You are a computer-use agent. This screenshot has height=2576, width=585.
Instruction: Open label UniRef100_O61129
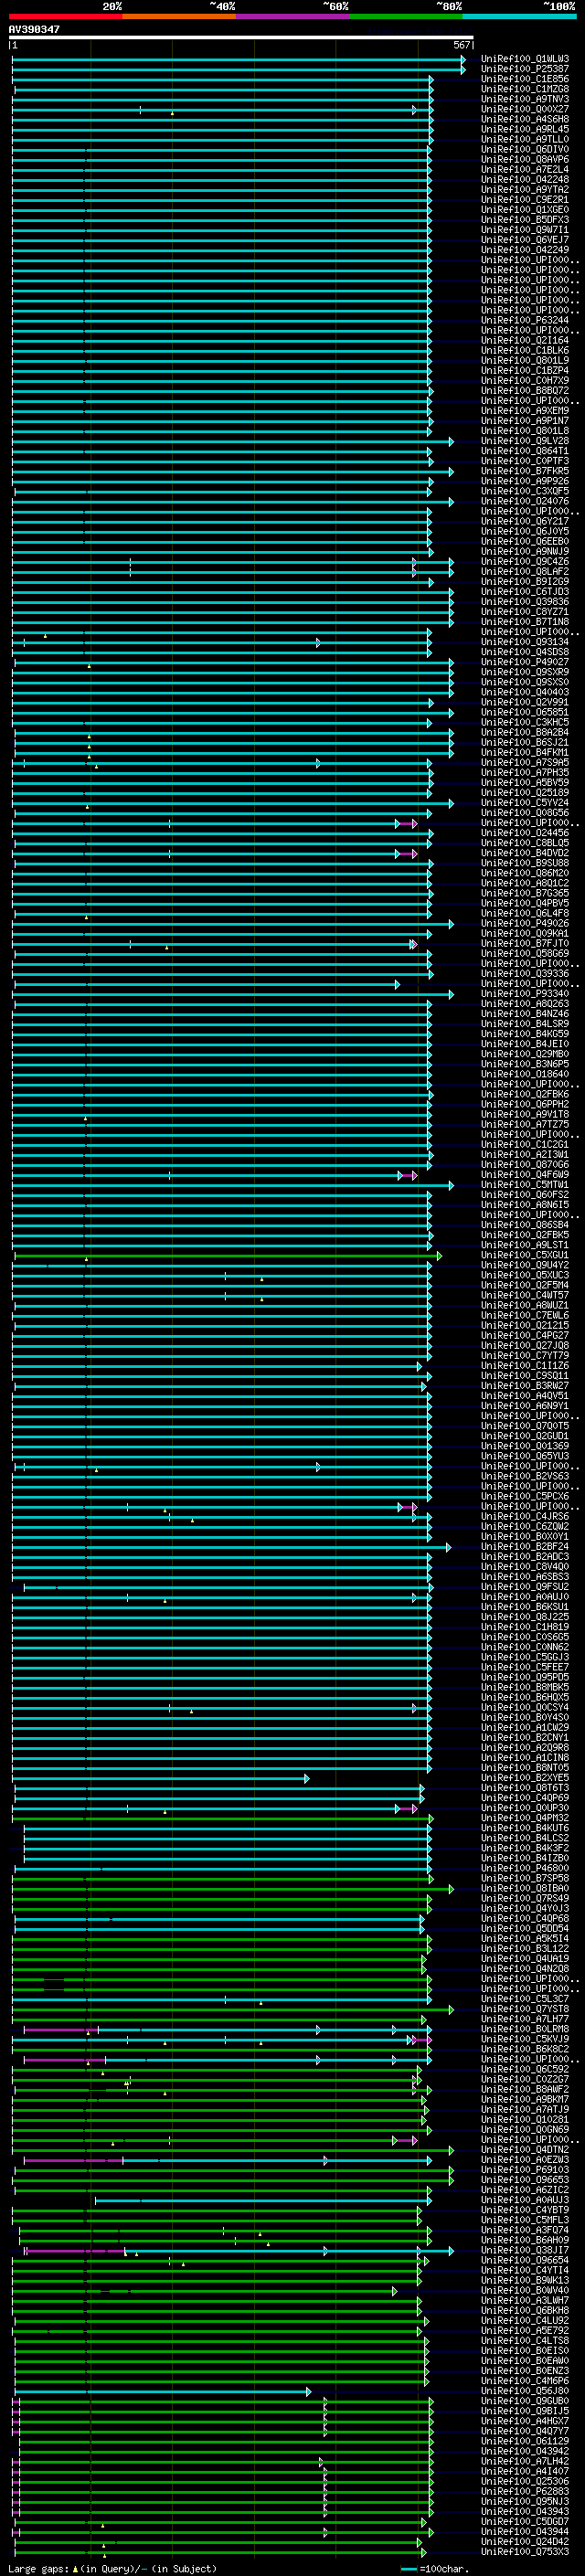524,2440
